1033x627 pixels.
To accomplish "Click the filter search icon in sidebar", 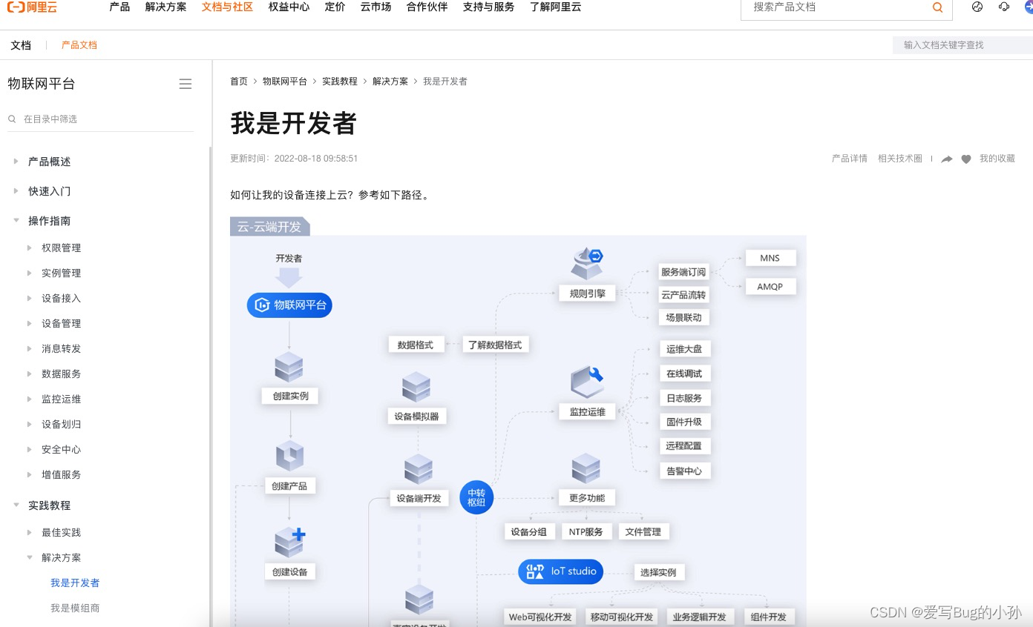I will click(x=12, y=119).
